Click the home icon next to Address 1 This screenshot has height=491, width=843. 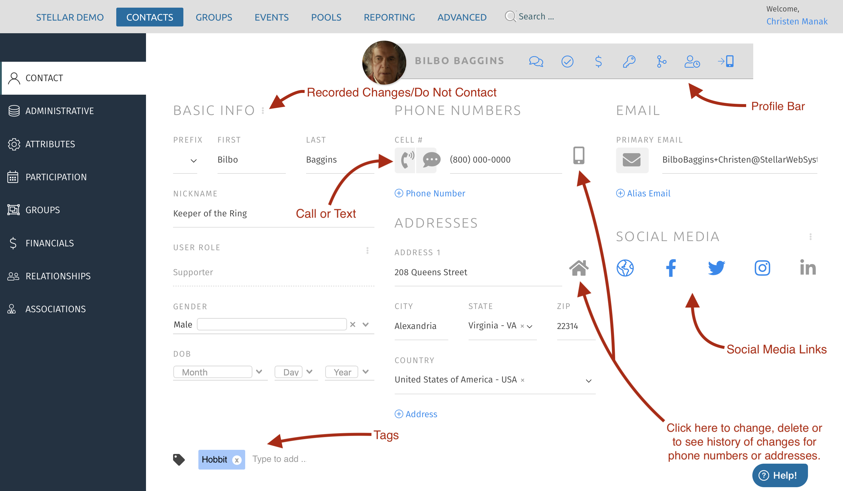point(578,268)
